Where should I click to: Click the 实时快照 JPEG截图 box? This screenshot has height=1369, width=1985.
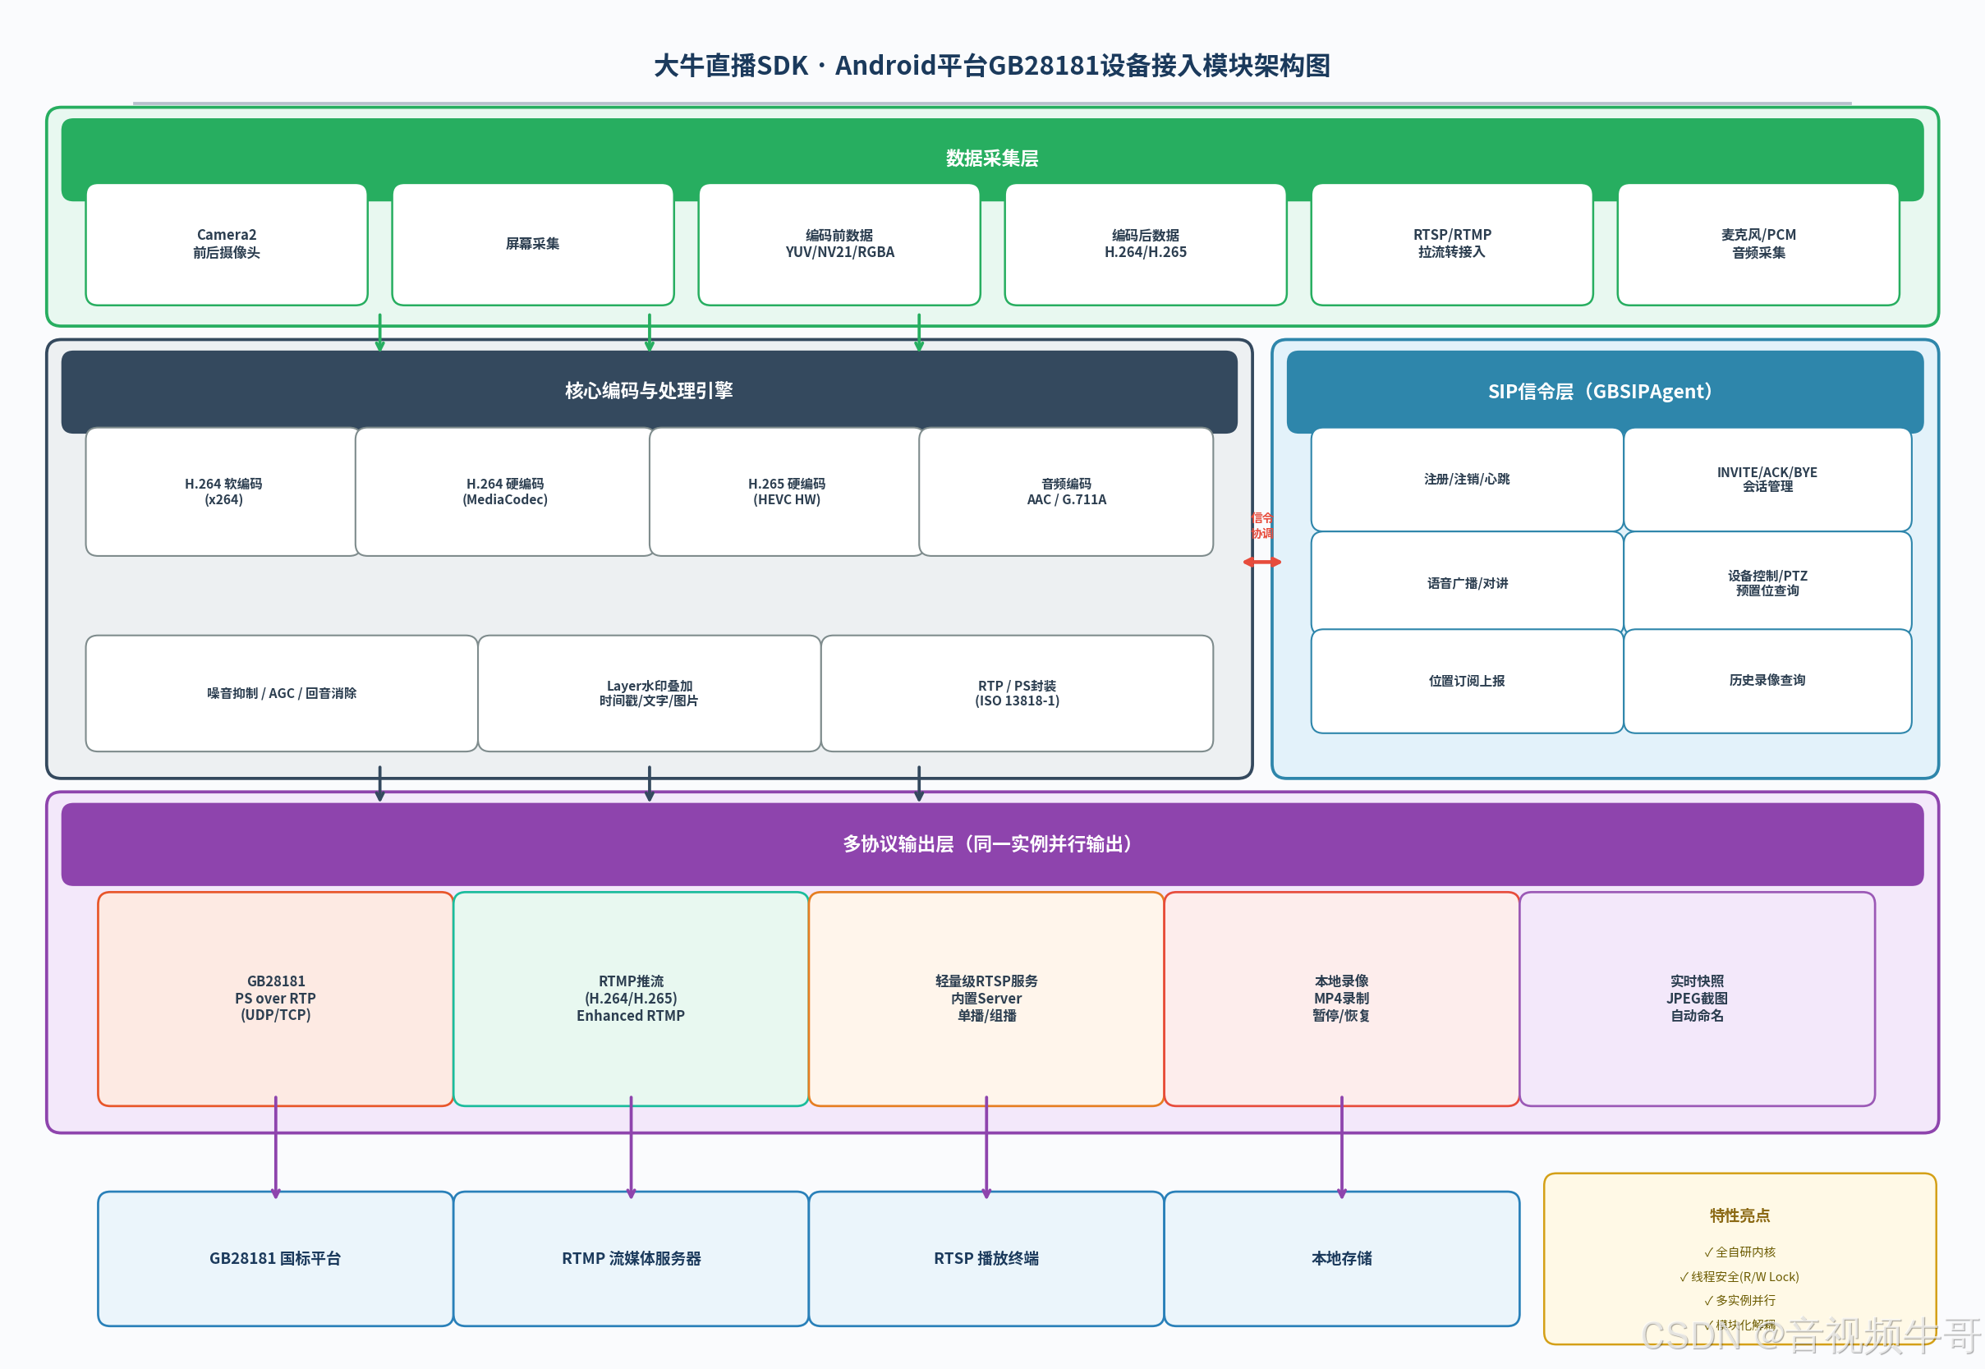(1696, 999)
